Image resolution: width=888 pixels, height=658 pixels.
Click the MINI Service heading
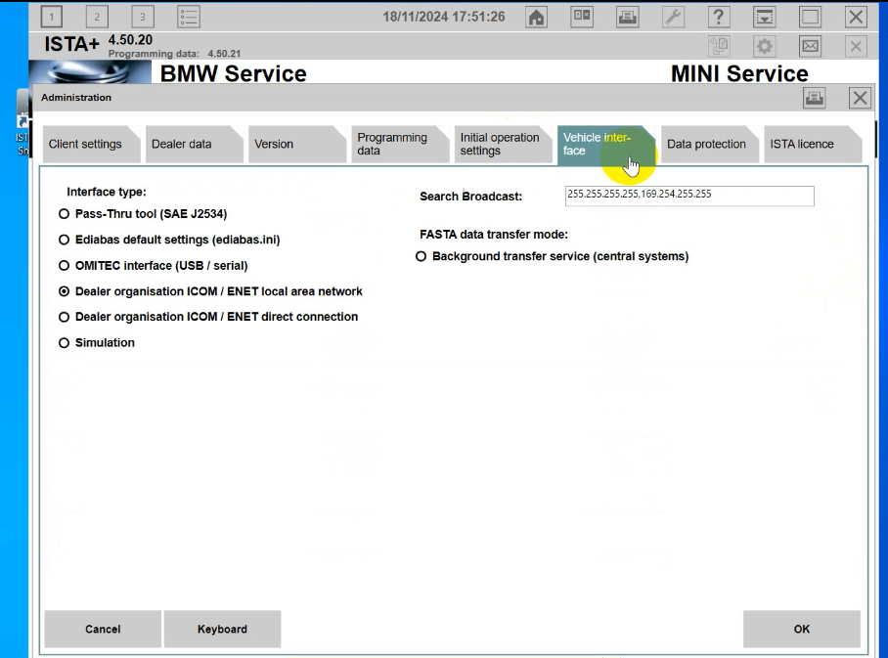739,73
